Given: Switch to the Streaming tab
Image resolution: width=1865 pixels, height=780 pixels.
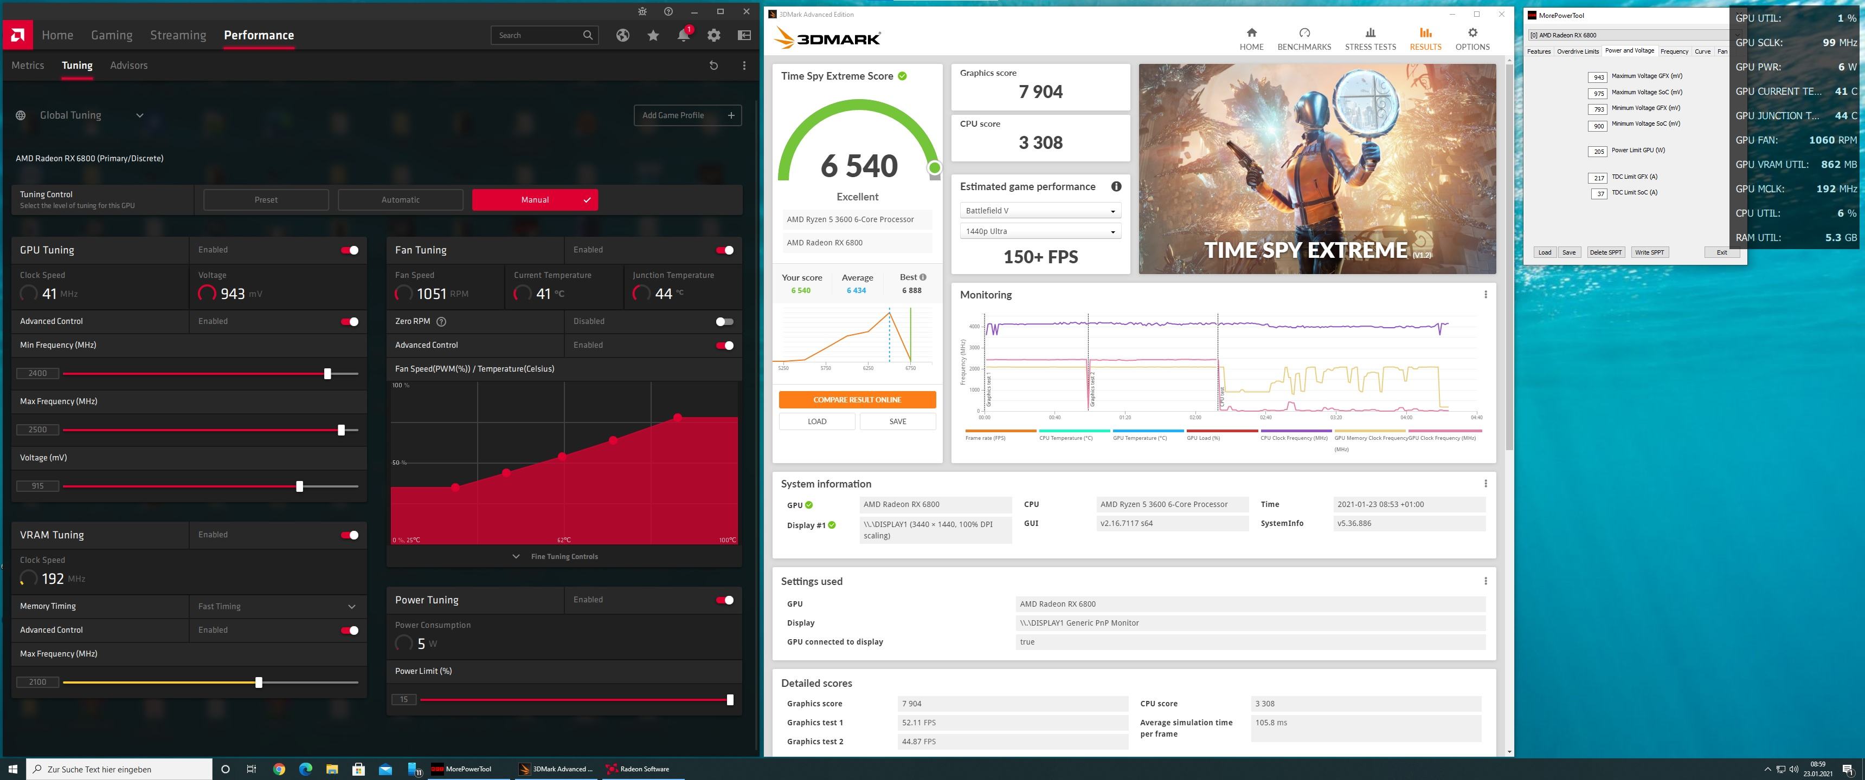Looking at the screenshot, I should pyautogui.click(x=178, y=35).
